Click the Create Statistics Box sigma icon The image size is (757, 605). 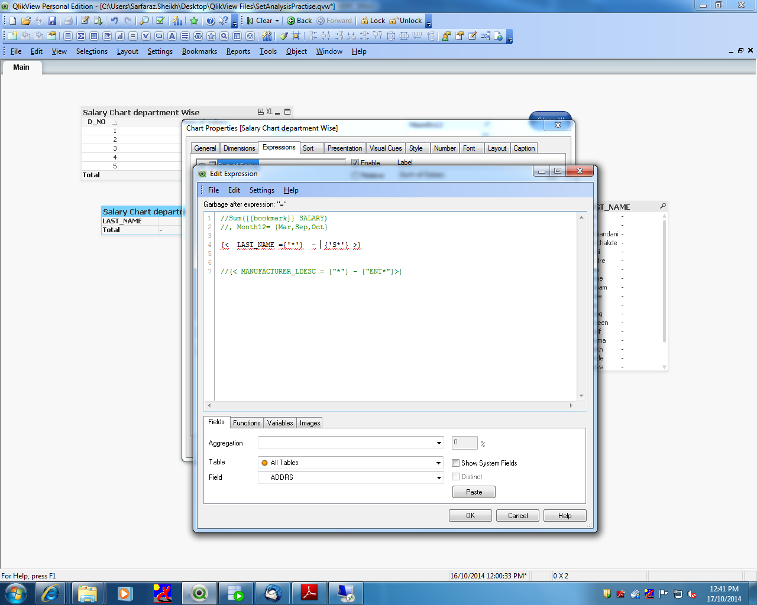pyautogui.click(x=81, y=36)
